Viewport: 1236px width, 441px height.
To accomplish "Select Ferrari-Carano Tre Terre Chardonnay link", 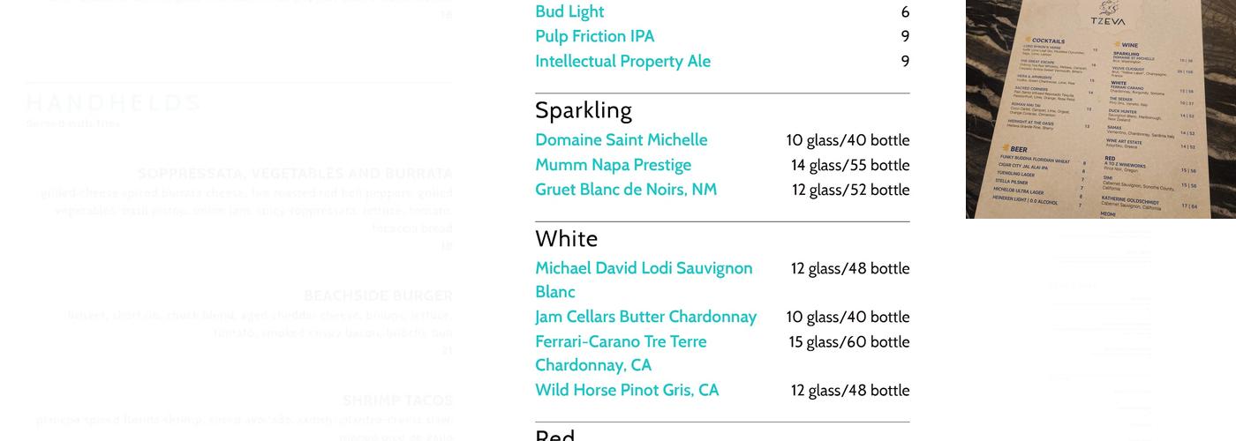I will [x=621, y=341].
